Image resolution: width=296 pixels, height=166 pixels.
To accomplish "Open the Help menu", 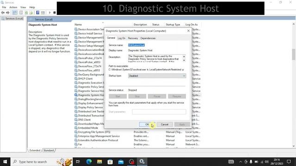I will pyautogui.click(x=32, y=7).
